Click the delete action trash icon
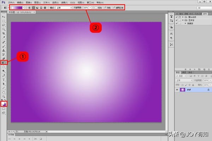This screenshot has width=212, height=141. coord(209,69)
